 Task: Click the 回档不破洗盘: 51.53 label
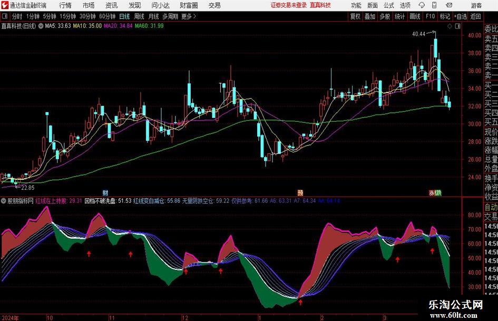[x=108, y=201]
